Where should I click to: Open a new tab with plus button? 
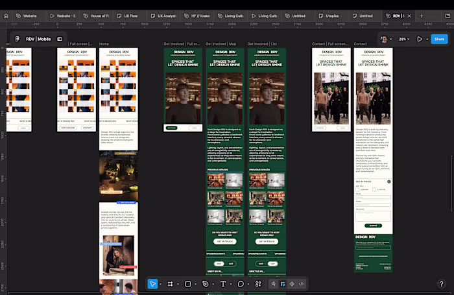[422, 16]
